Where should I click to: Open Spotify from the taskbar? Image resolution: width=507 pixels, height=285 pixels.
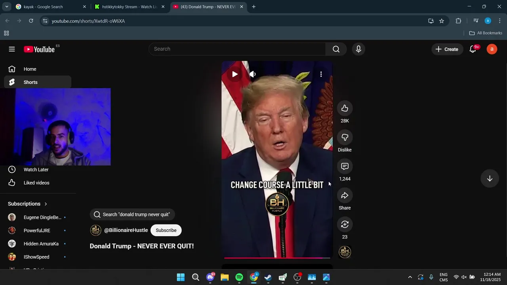(x=239, y=277)
